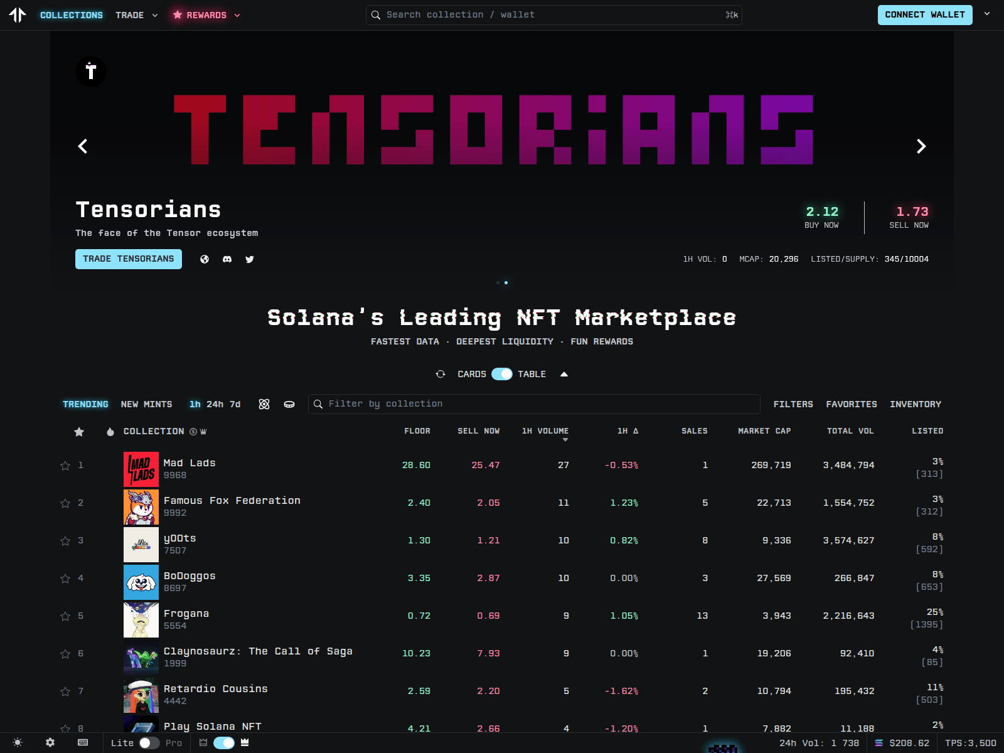
Task: Open the Tensorians website globe icon
Action: 205,259
